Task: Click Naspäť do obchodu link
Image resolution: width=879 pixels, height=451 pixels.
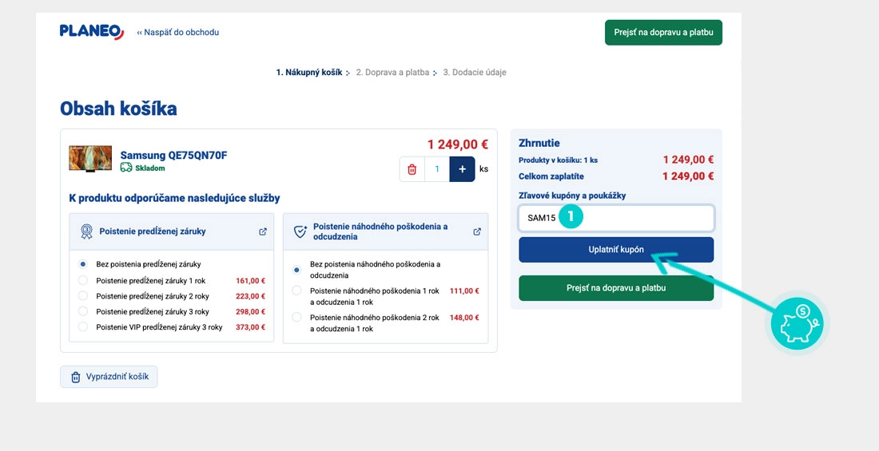Action: (177, 33)
